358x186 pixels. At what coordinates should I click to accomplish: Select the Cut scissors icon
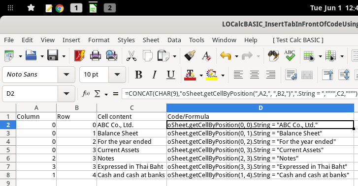(x=131, y=55)
